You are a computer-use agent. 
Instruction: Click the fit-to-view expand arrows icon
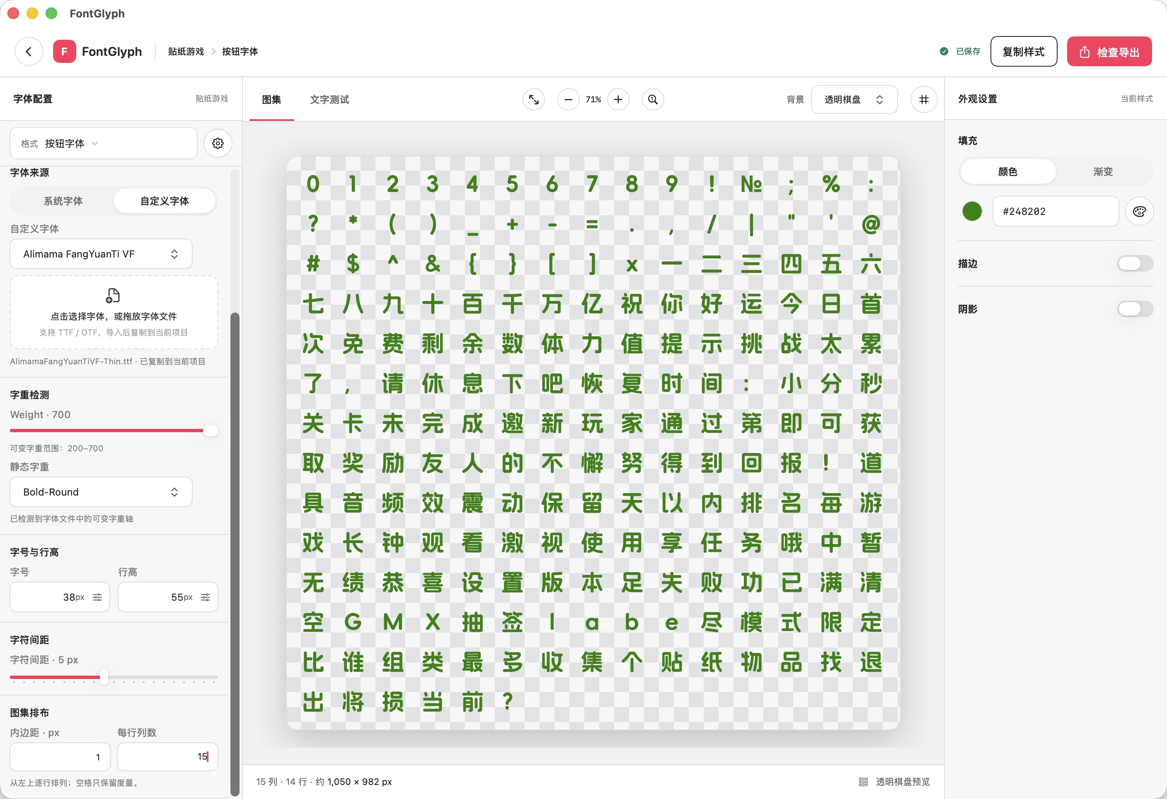pos(533,99)
